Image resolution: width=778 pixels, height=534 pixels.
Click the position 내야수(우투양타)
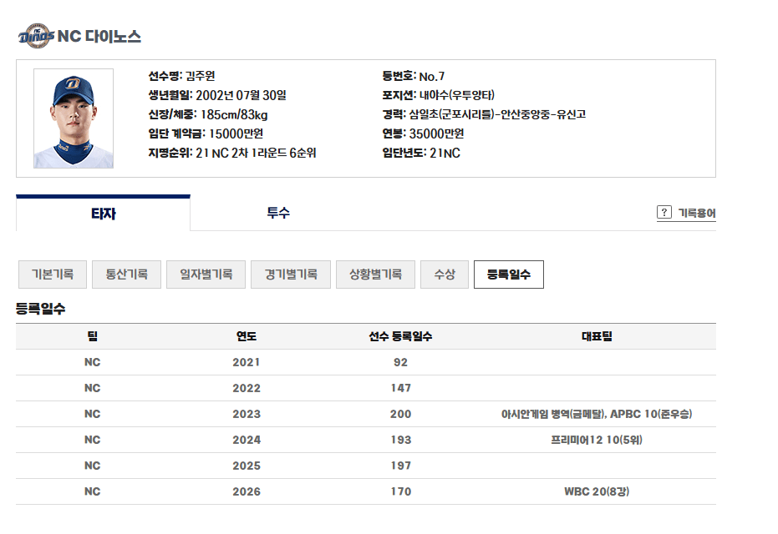pos(457,95)
